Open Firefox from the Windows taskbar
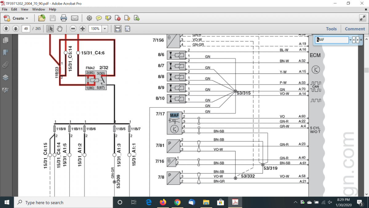The image size is (369, 208). 163,202
